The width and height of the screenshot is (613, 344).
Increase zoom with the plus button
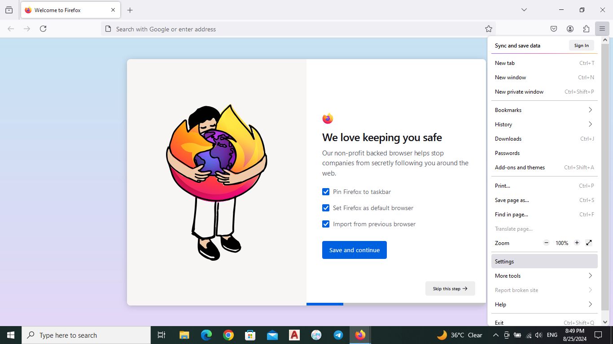pyautogui.click(x=577, y=243)
